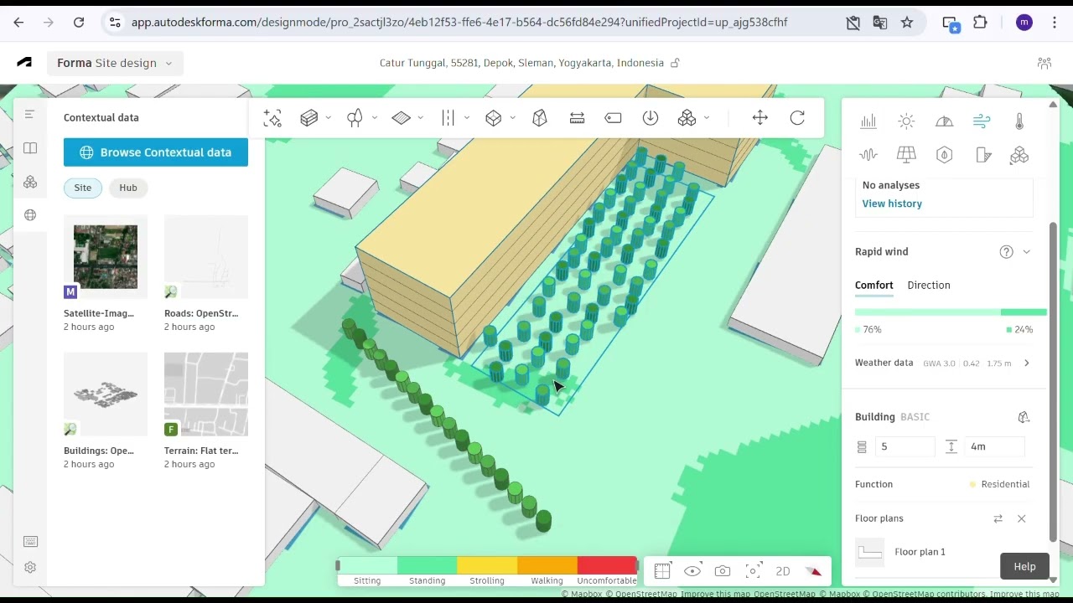Edit the floor count field showing 5

(905, 447)
